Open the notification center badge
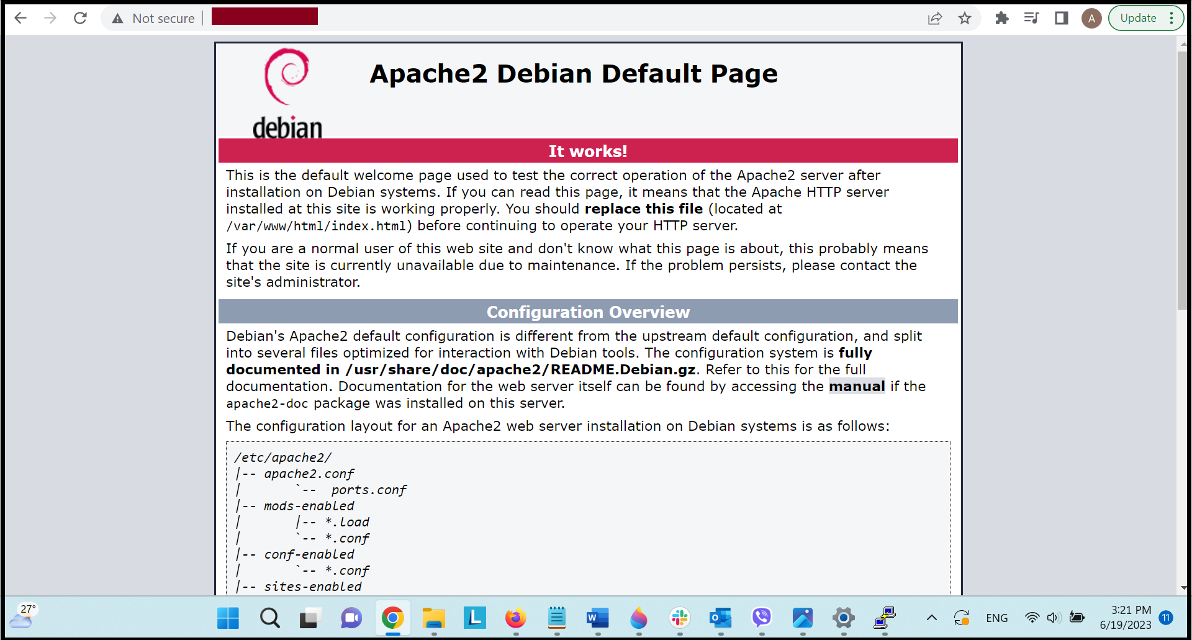 pos(1166,618)
